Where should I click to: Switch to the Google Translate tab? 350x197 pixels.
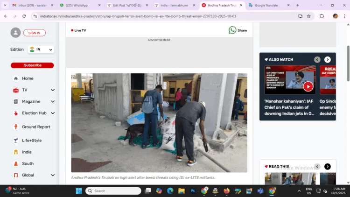(266, 5)
